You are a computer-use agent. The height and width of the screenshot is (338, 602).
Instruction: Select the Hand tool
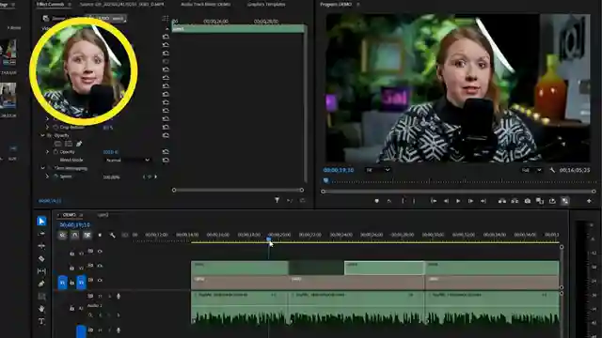click(41, 309)
